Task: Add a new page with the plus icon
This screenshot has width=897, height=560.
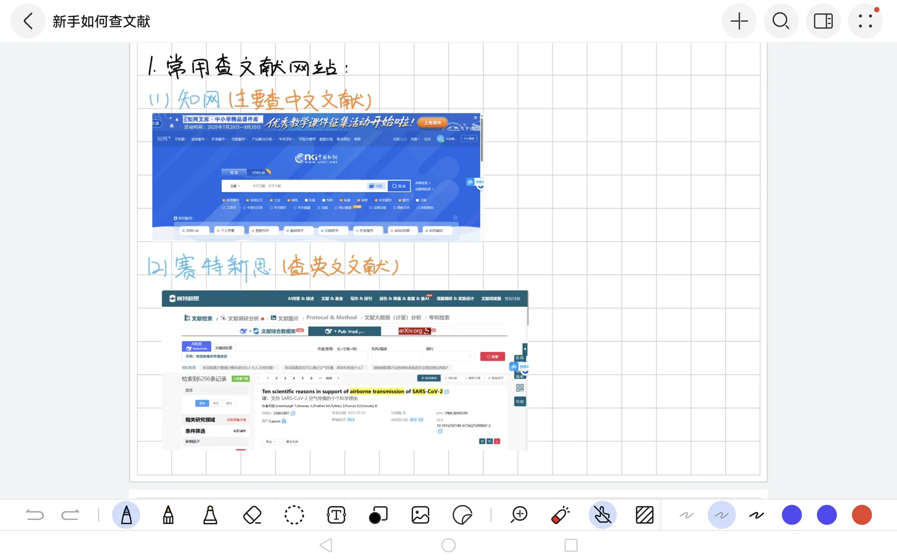Action: [739, 21]
